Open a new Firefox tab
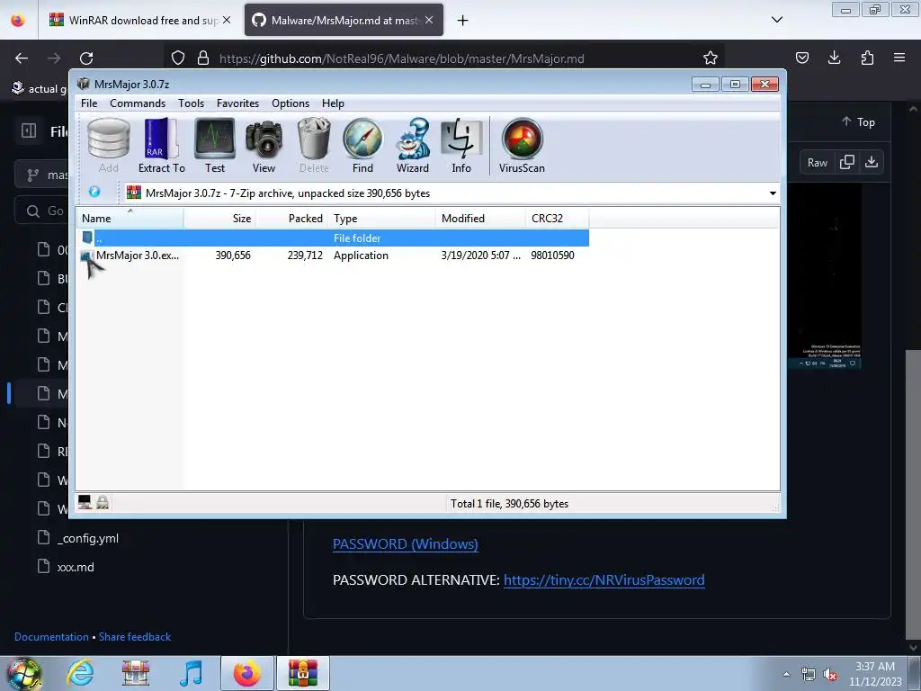This screenshot has width=921, height=691. point(463,21)
